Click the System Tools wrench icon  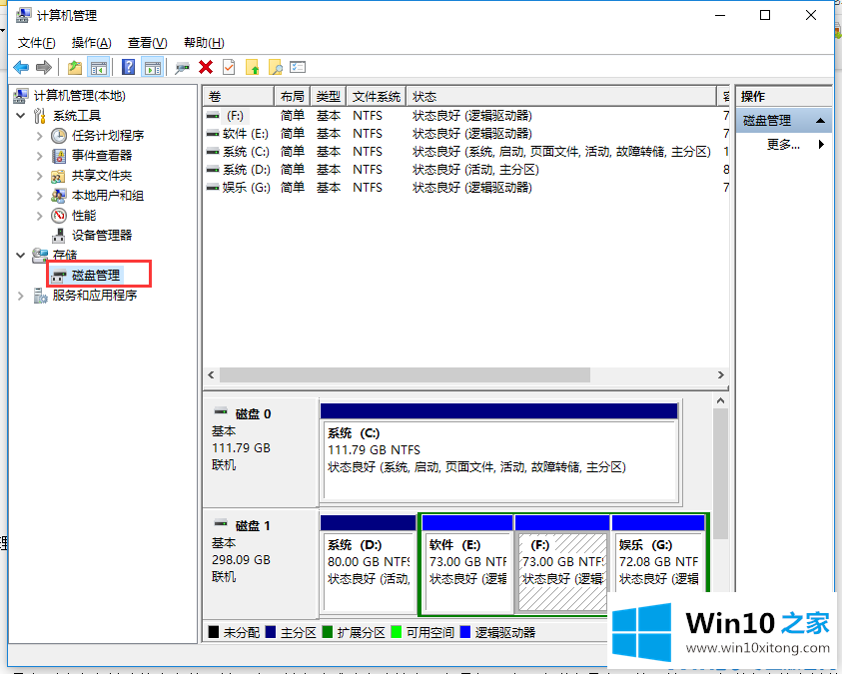point(39,116)
